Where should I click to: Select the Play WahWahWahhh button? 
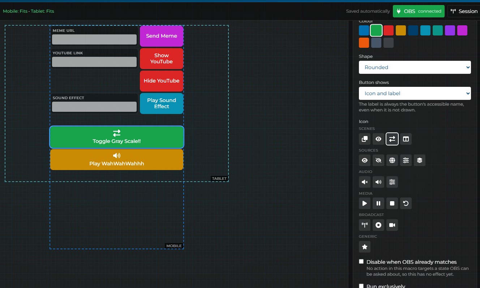click(117, 160)
